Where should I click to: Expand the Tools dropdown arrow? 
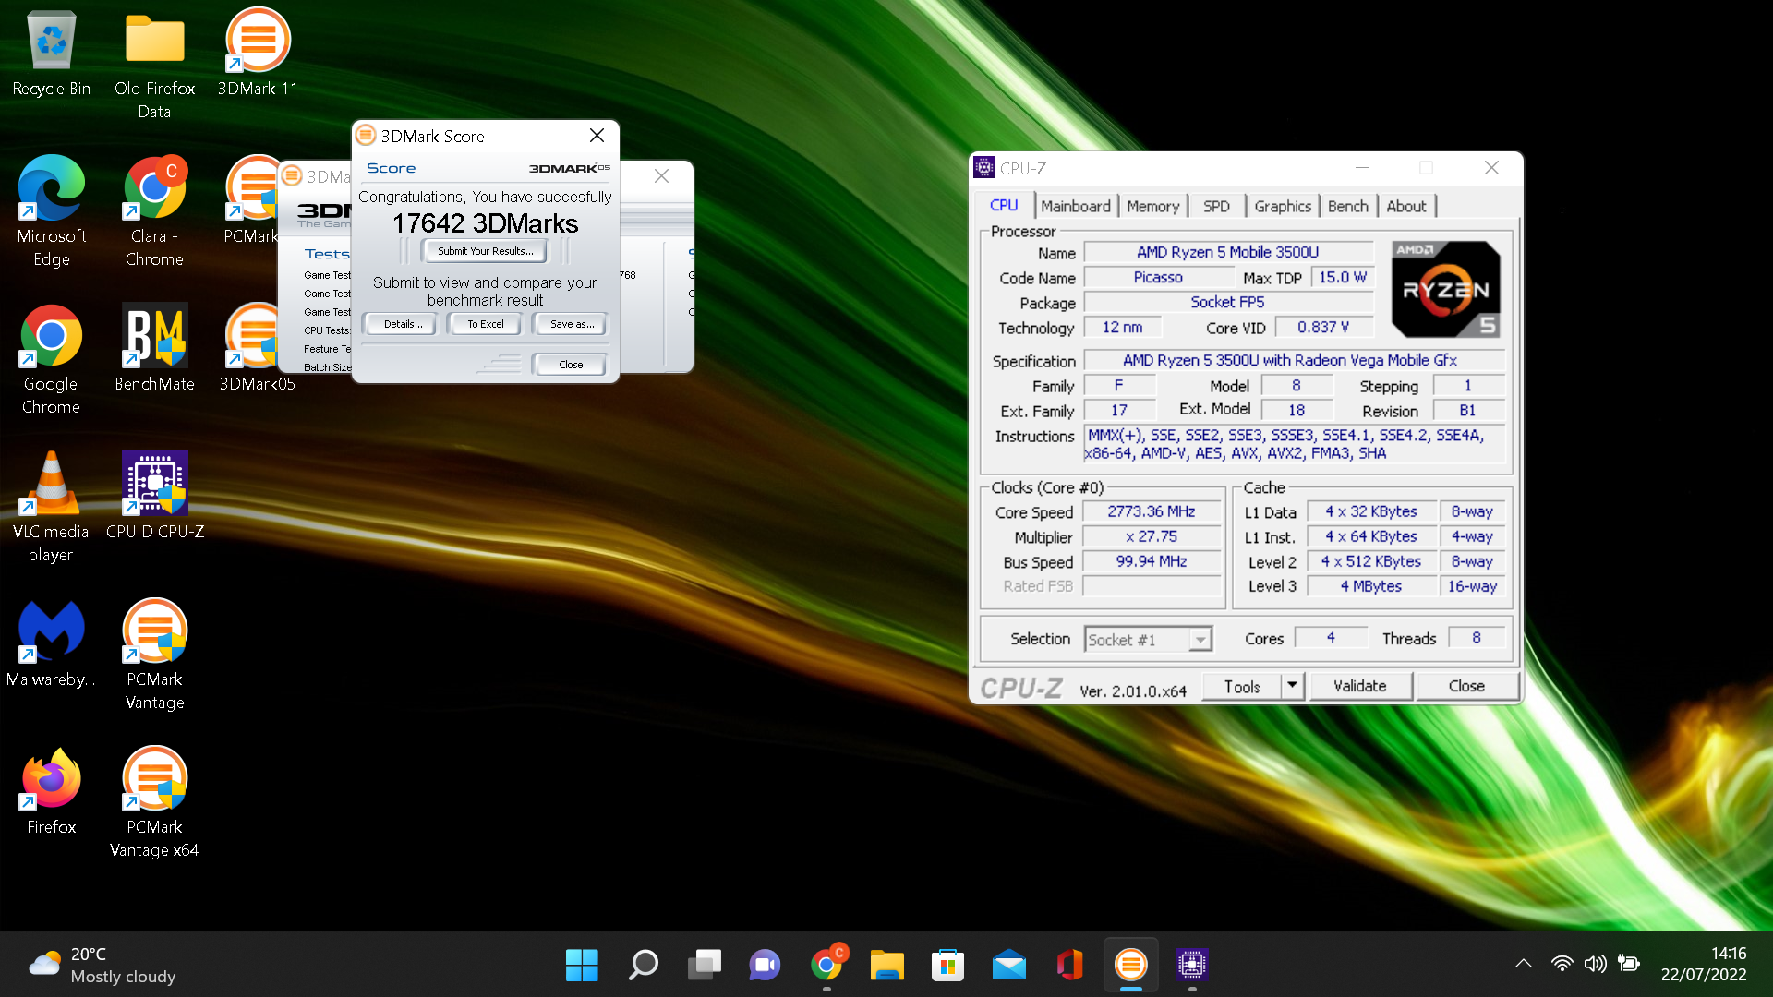point(1293,686)
